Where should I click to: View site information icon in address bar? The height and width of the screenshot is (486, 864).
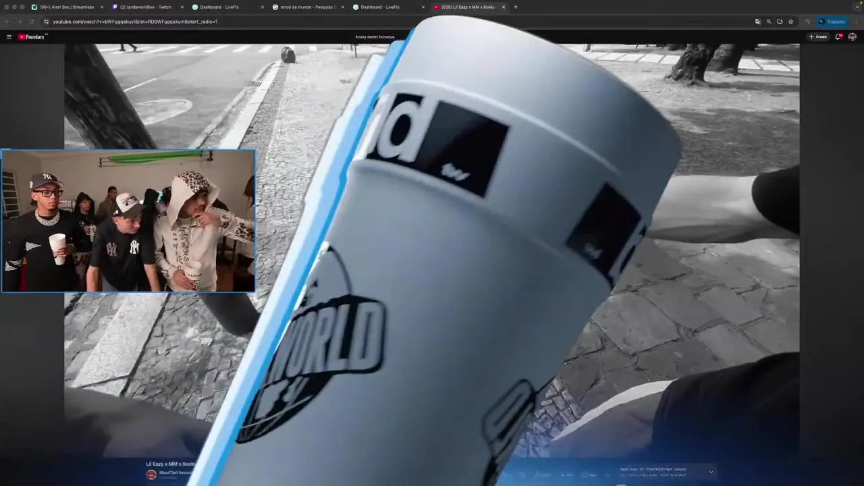[x=46, y=22]
